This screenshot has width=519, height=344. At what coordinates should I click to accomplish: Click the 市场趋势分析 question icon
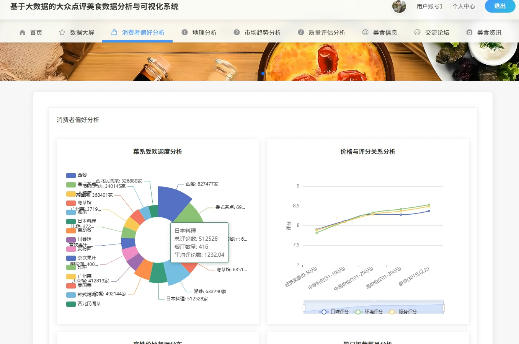[x=237, y=32]
